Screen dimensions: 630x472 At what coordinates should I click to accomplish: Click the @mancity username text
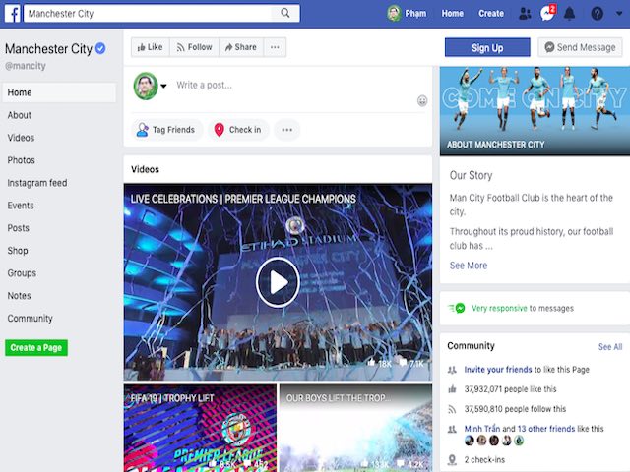(26, 66)
